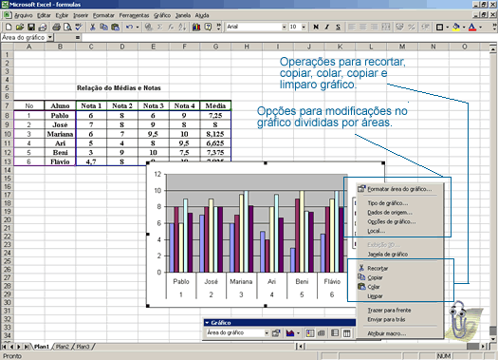Toggle the By Row series button
This screenshot has width=498, height=360.
point(335,333)
